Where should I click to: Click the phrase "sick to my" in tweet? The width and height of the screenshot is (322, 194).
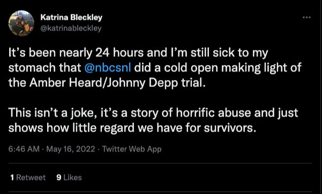point(240,53)
